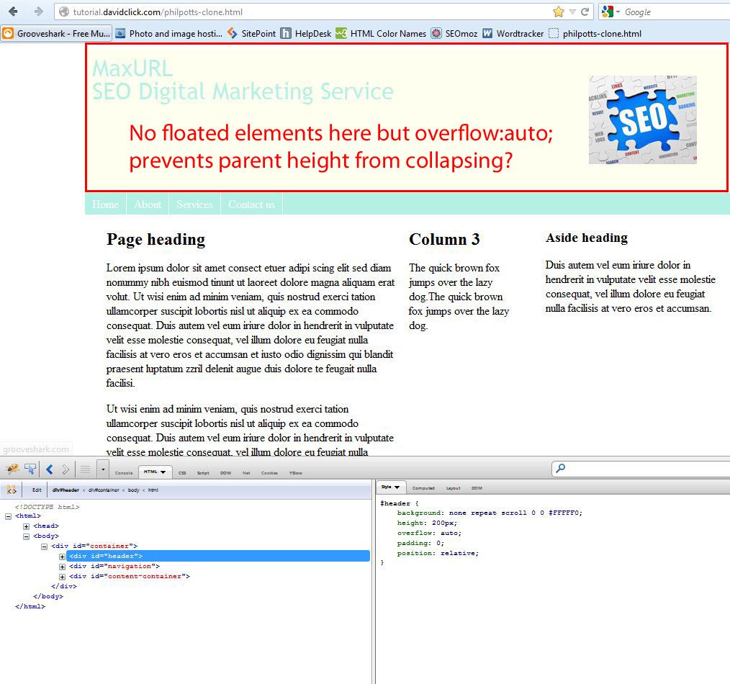This screenshot has width=730, height=684.
Task: Open the HTML Color Names bookmark
Action: click(x=381, y=34)
